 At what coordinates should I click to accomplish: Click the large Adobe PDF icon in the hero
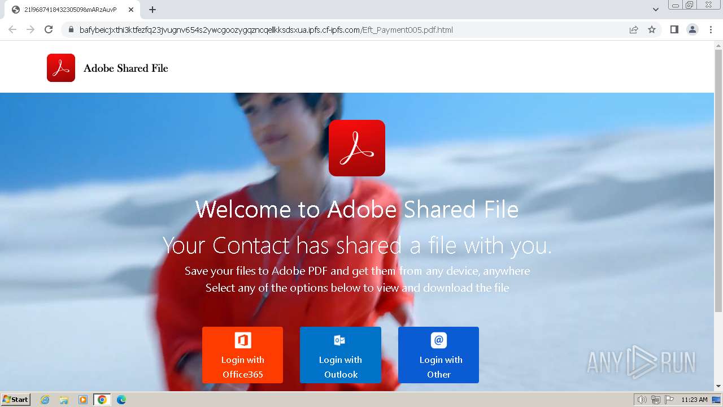(357, 148)
